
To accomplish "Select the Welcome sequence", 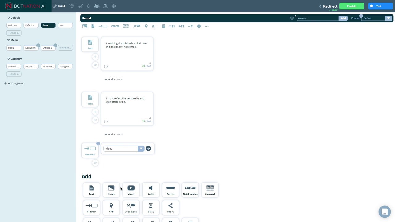I will [14, 25].
